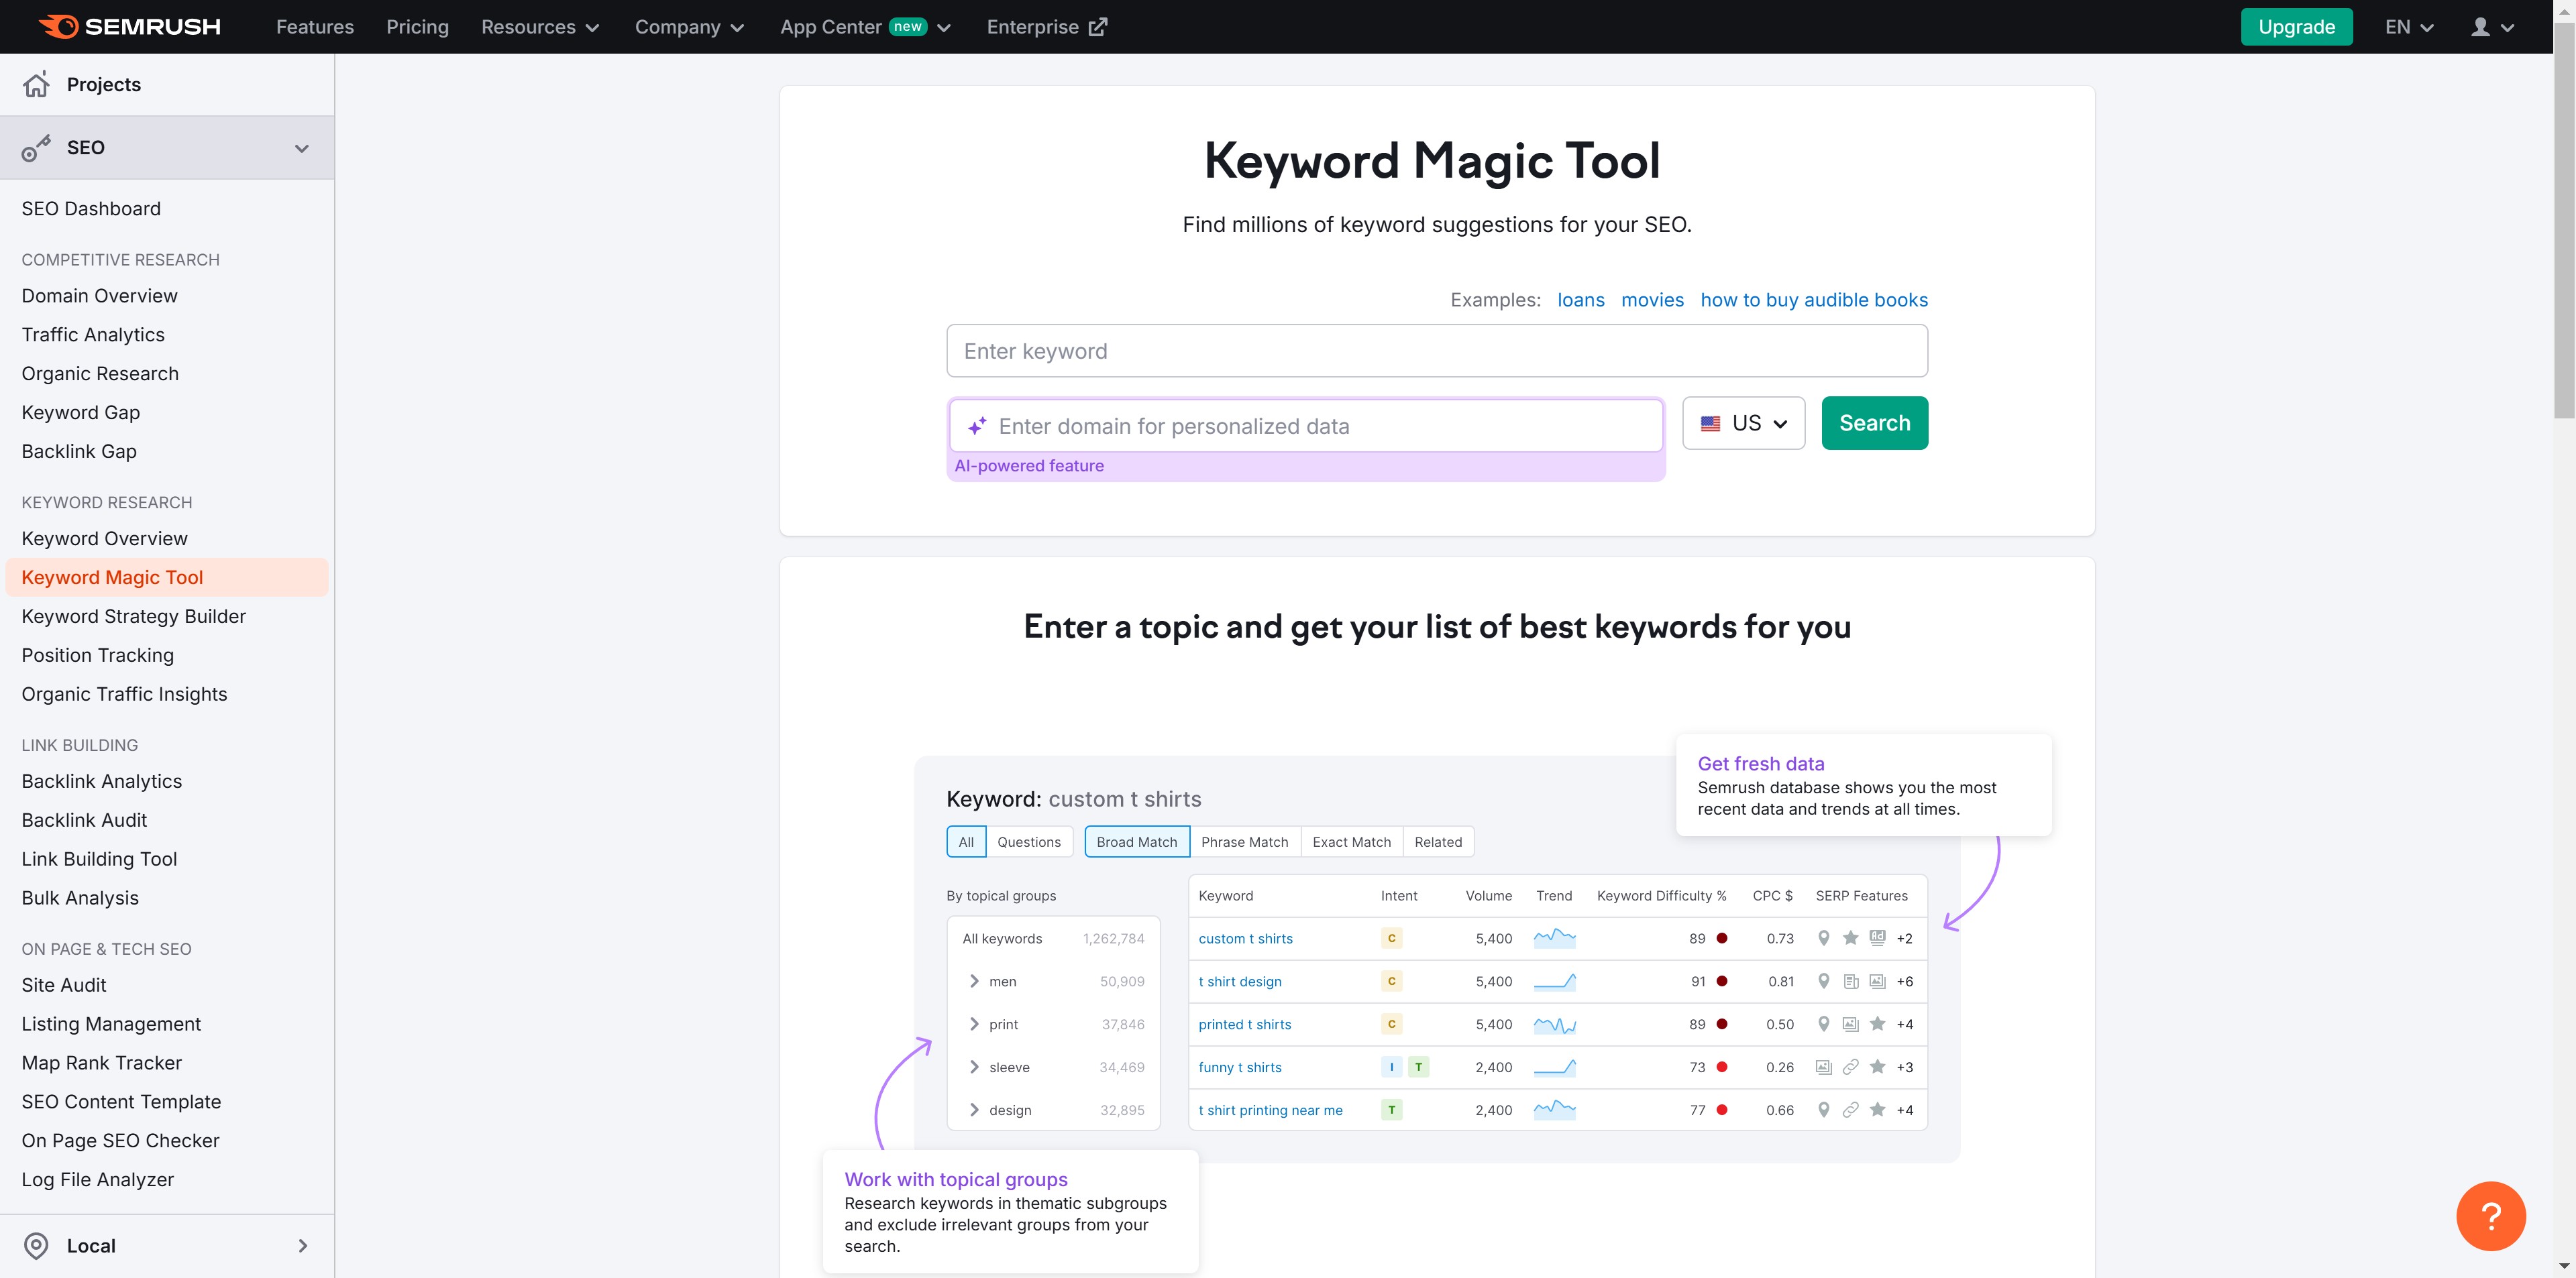Open the user profile icon menu
The width and height of the screenshot is (2576, 1278).
(2481, 27)
